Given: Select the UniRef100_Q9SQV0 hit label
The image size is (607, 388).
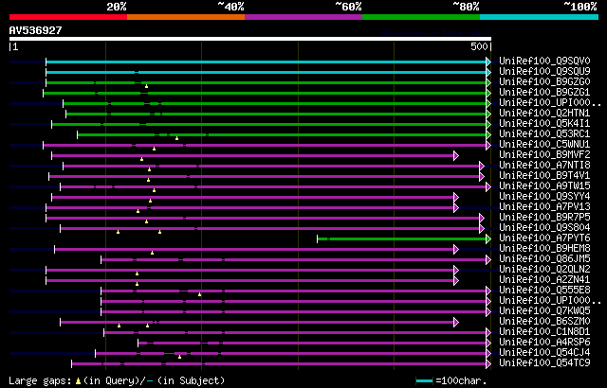Looking at the screenshot, I should coord(544,61).
